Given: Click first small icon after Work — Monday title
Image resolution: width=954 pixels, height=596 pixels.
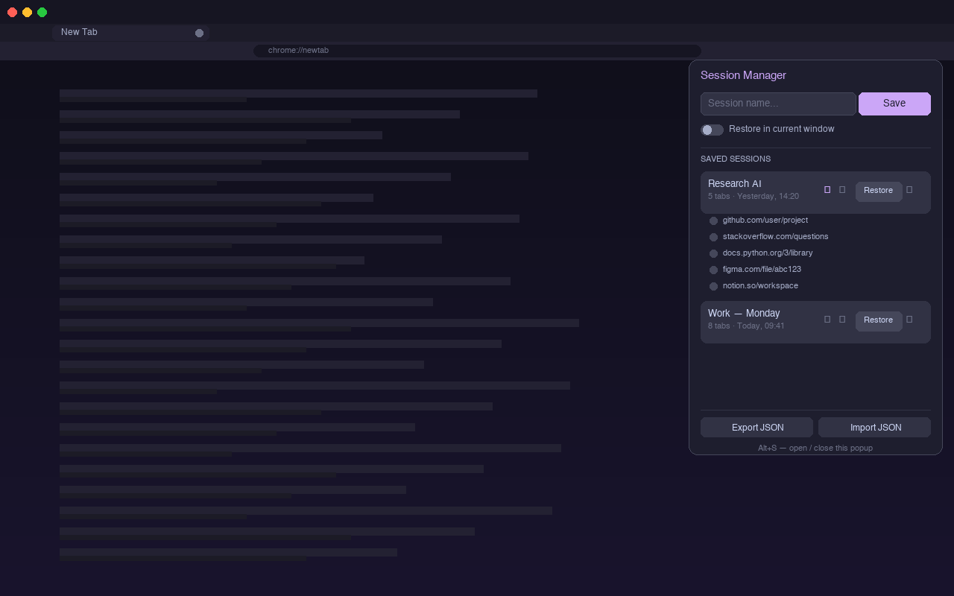Looking at the screenshot, I should tap(827, 320).
